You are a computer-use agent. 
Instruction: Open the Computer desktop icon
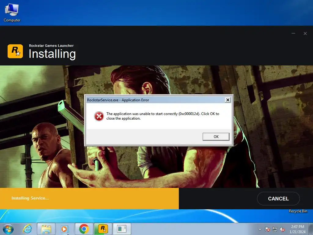[12, 13]
